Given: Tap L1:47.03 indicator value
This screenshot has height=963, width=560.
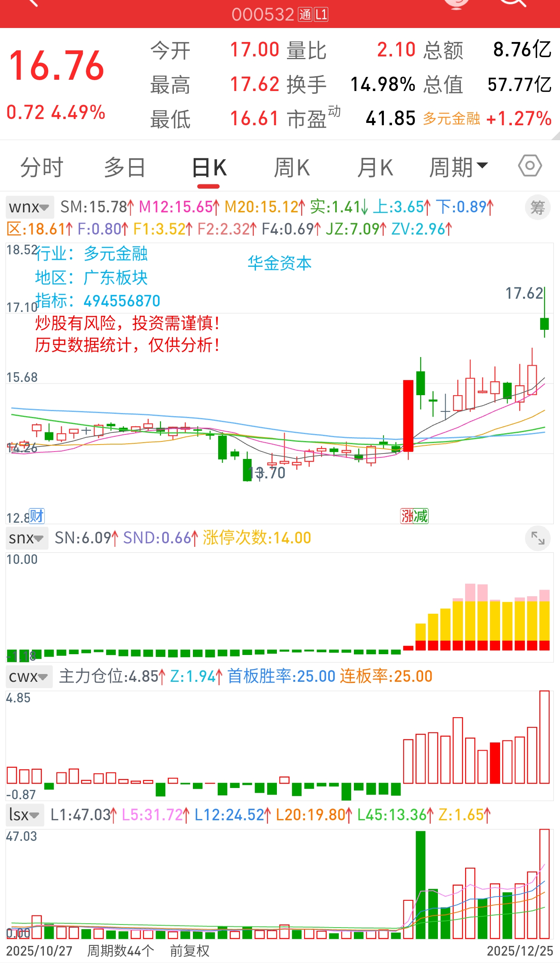Looking at the screenshot, I should click(x=84, y=815).
